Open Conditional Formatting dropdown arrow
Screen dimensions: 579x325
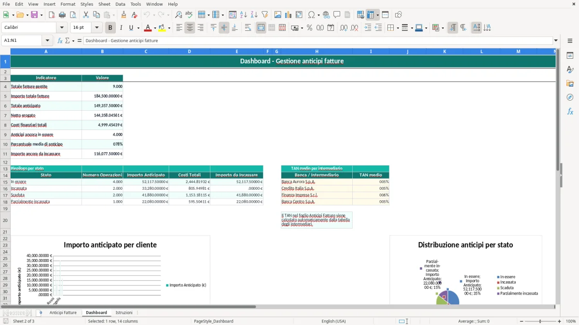tap(442, 28)
